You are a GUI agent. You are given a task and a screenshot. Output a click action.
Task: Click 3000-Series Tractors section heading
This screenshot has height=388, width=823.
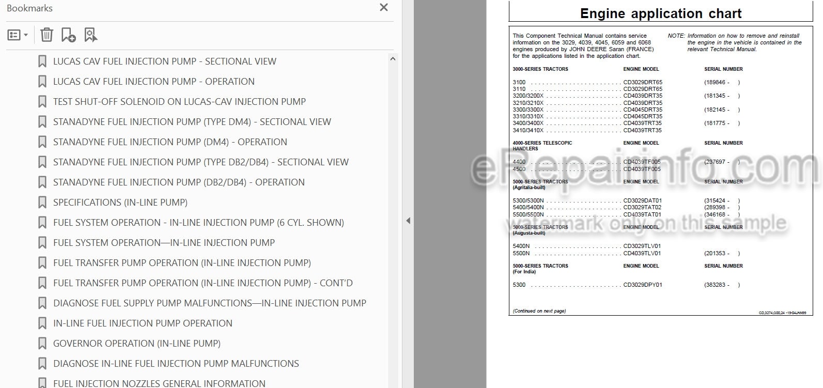click(x=540, y=69)
